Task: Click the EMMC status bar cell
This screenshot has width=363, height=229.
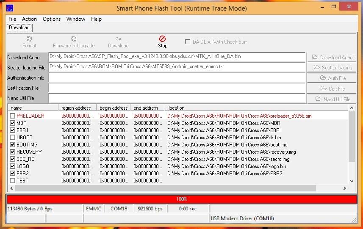Action: (x=94, y=209)
